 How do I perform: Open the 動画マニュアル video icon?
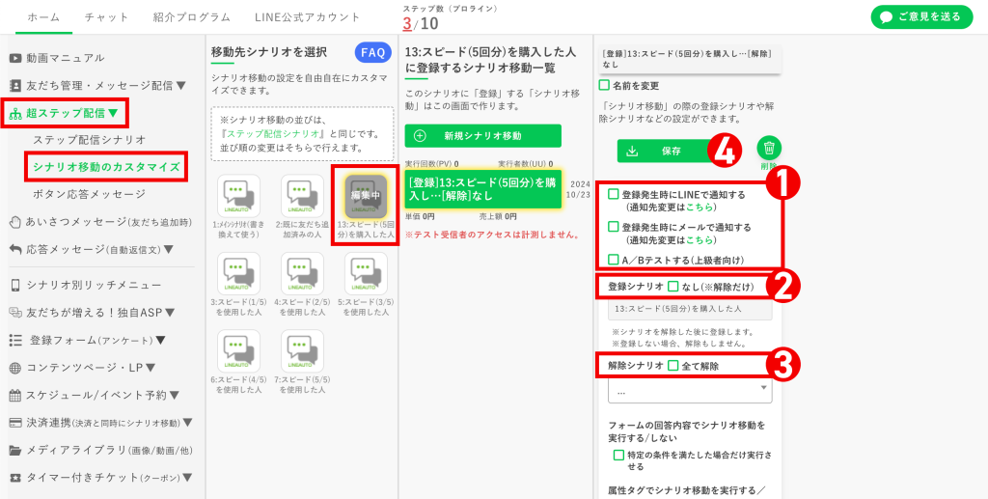15,58
